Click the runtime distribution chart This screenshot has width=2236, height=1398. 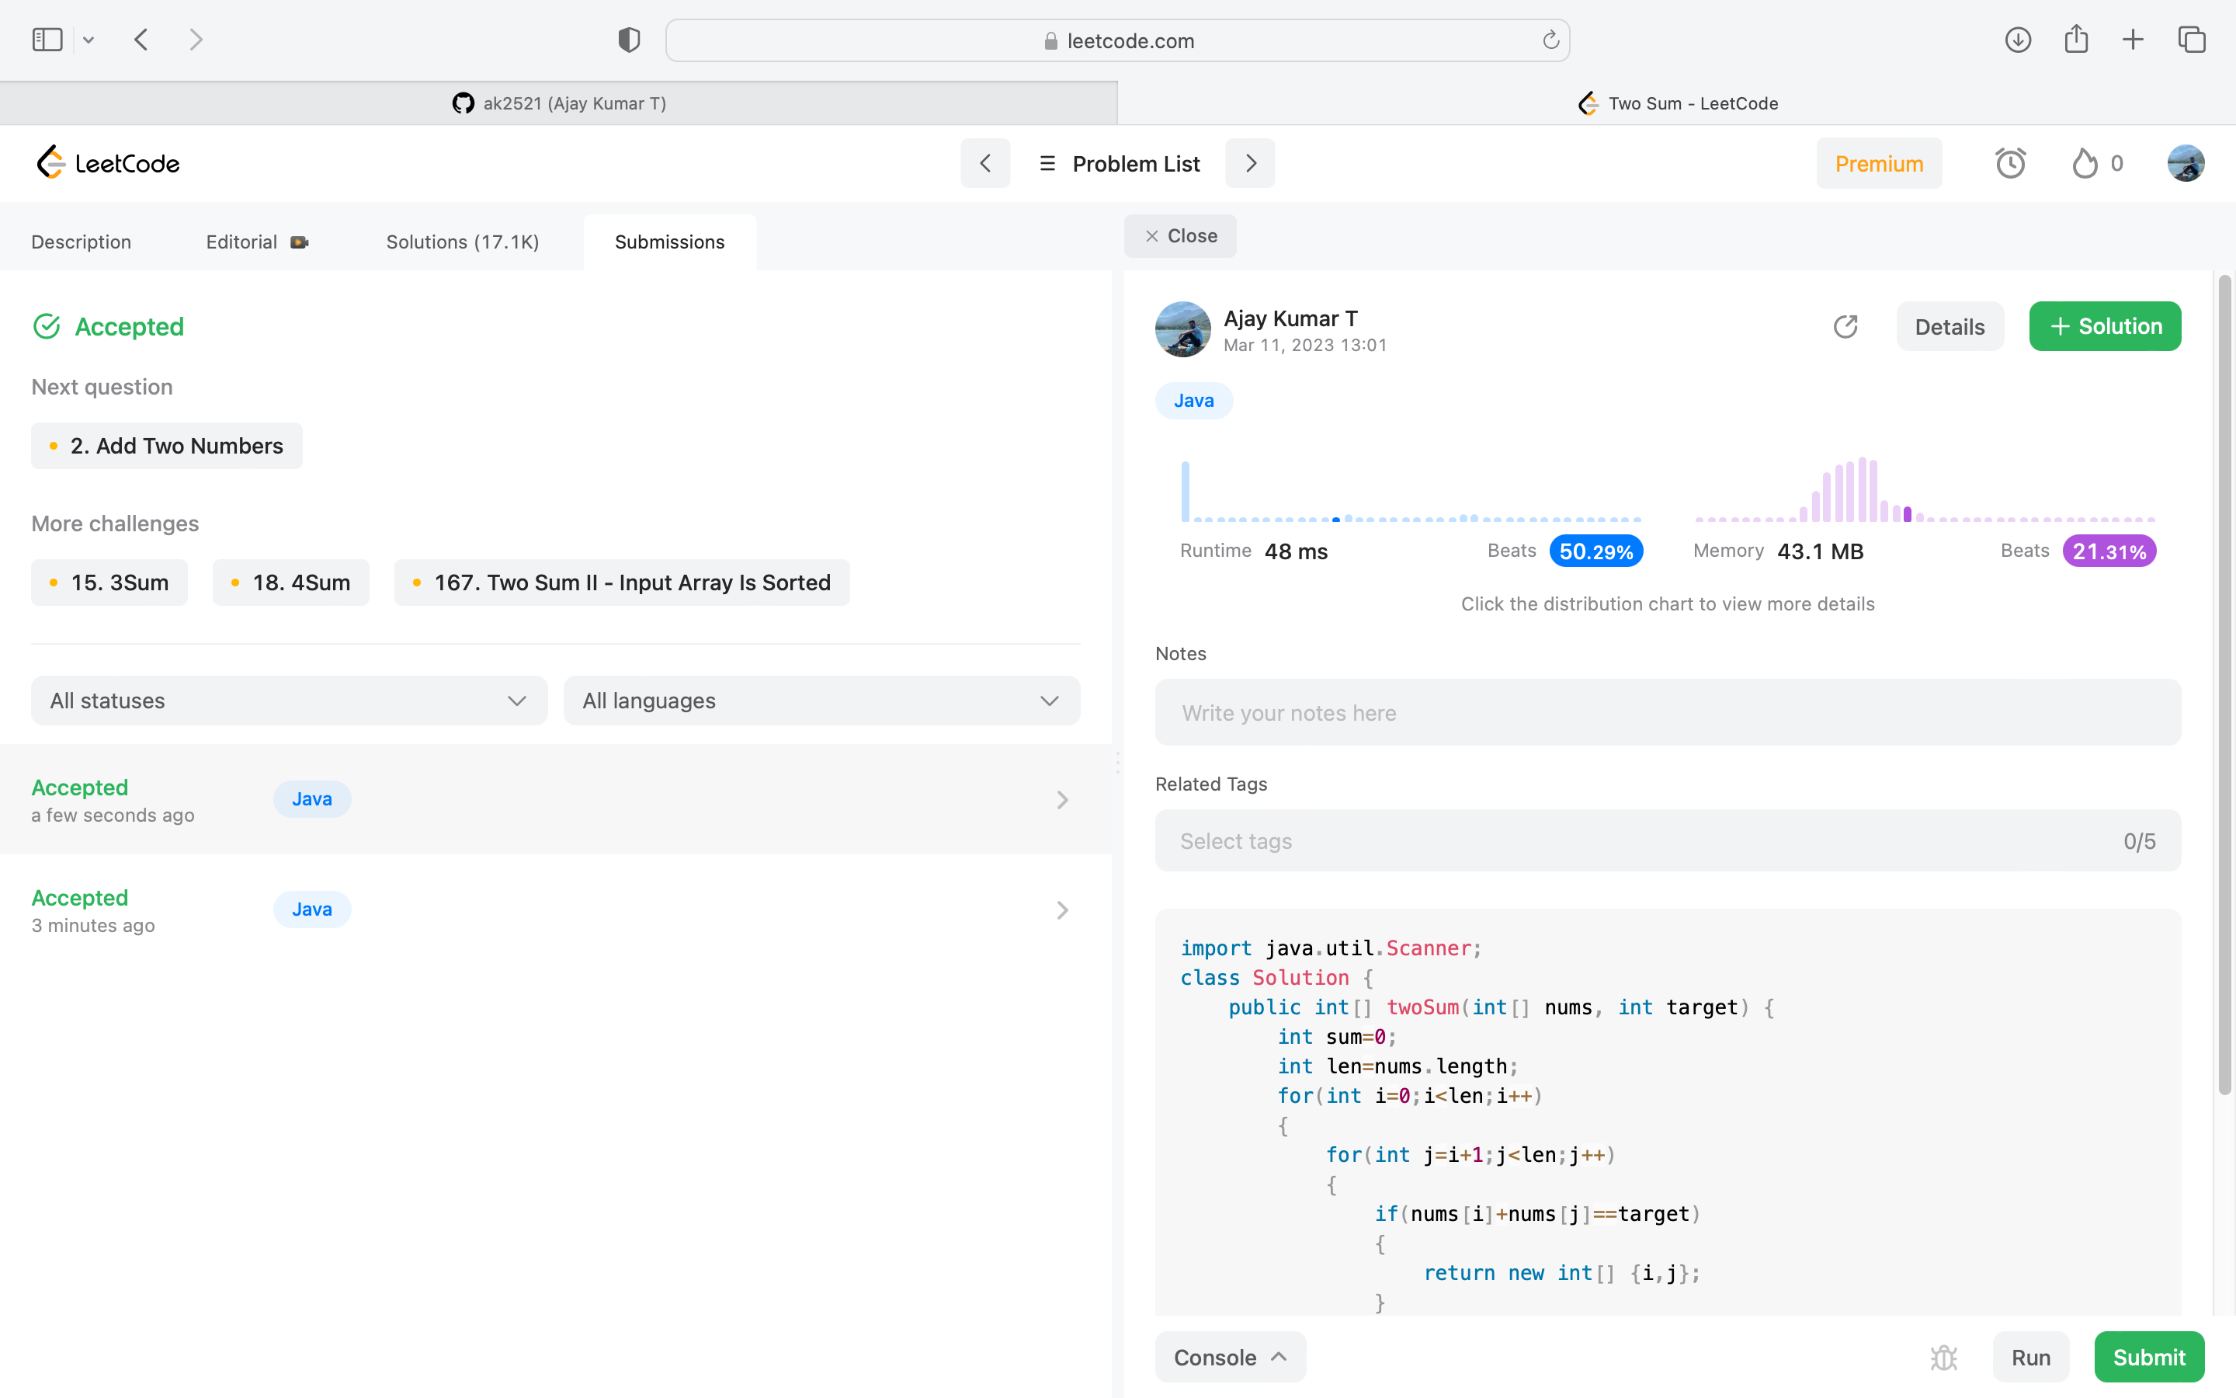click(1410, 495)
